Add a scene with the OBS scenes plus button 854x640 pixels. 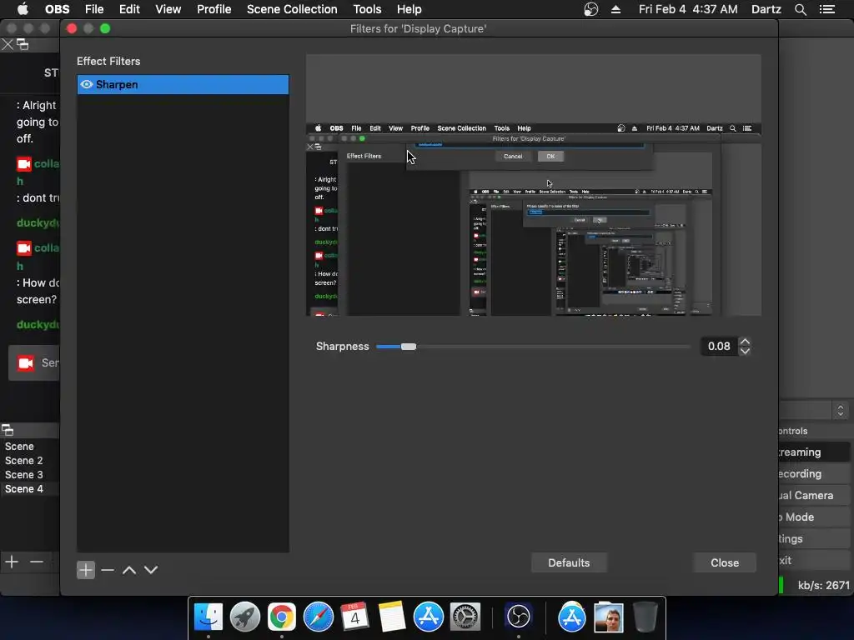[12, 562]
